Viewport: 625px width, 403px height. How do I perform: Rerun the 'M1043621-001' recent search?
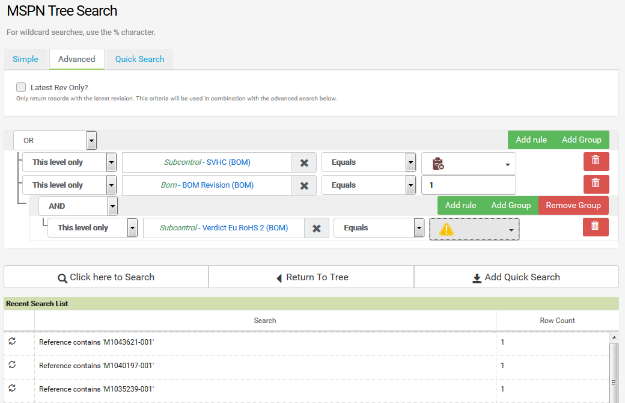tap(12, 342)
